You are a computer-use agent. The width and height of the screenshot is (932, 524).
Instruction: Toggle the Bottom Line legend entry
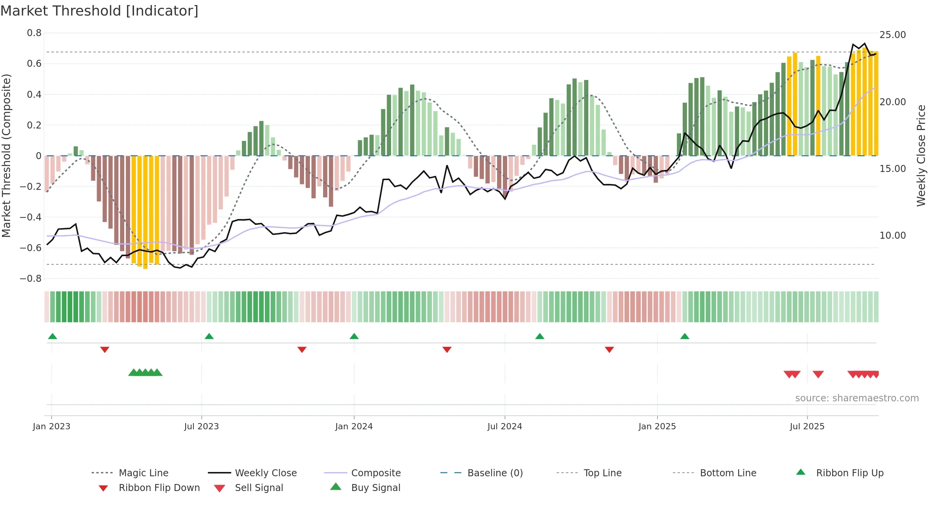(x=715, y=473)
